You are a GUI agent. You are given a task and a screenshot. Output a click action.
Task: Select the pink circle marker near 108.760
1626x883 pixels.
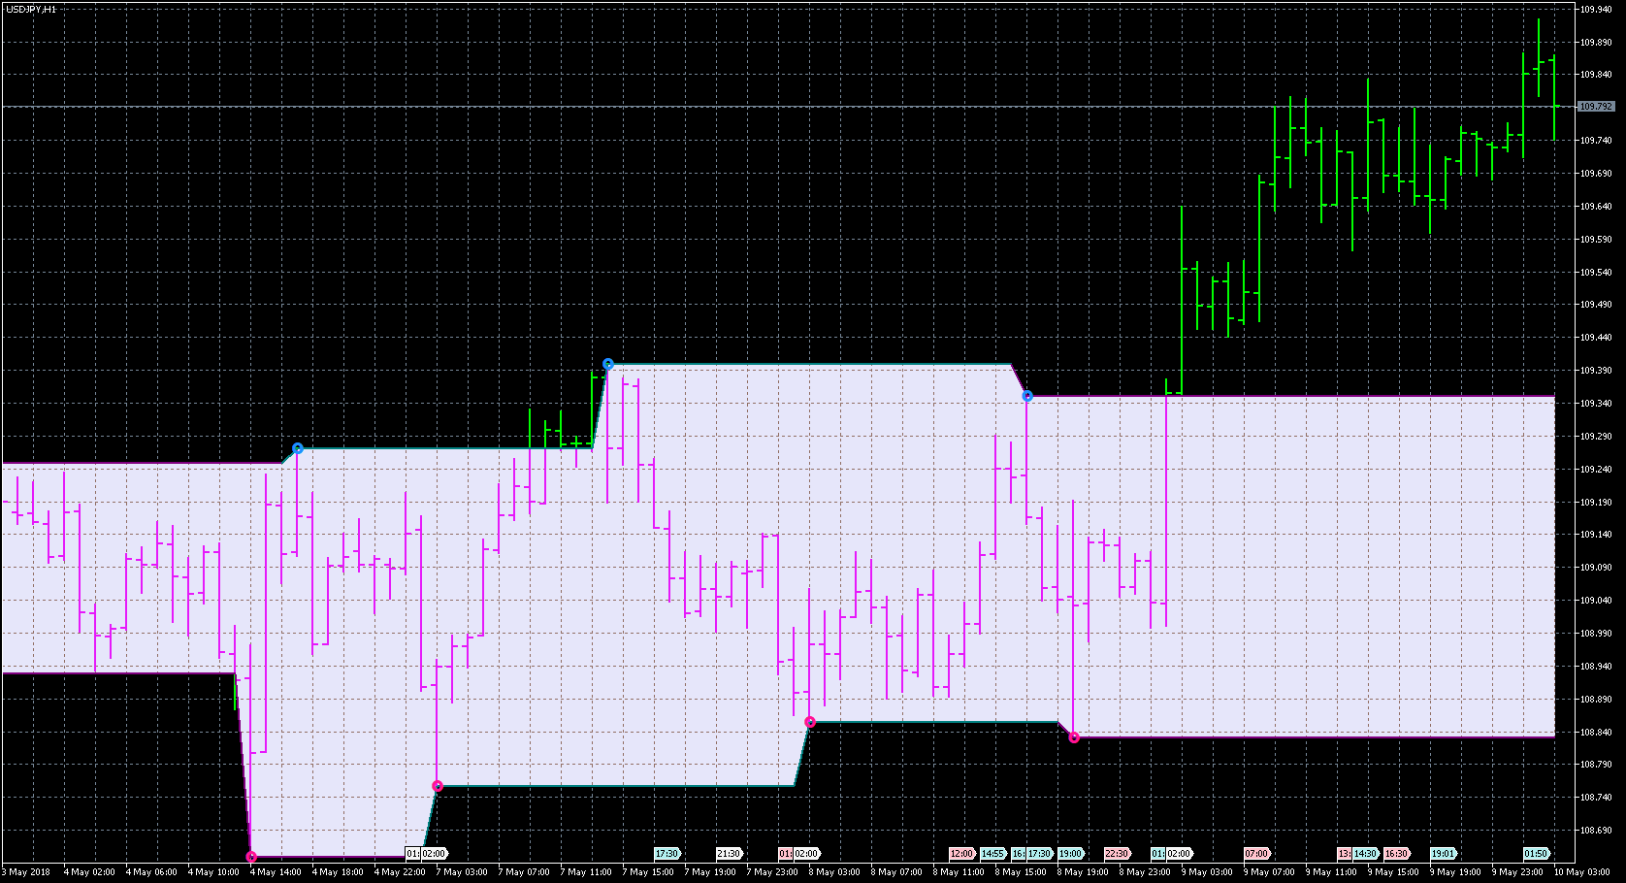click(438, 786)
